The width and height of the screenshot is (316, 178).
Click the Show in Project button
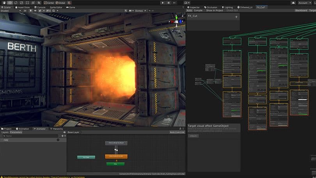[214, 11]
